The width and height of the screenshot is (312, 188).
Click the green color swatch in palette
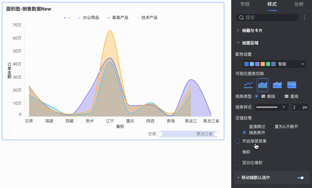click(268, 64)
